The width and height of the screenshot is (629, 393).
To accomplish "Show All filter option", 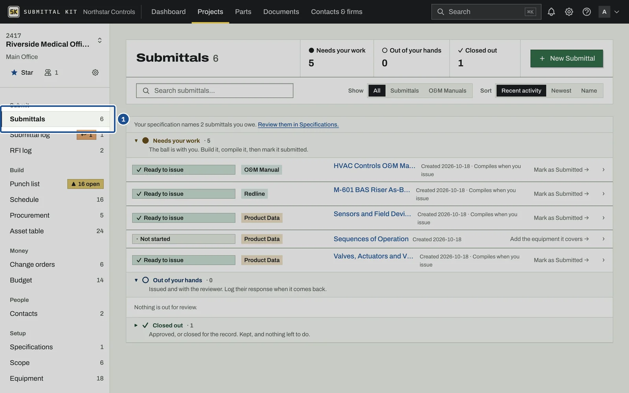I will (377, 90).
